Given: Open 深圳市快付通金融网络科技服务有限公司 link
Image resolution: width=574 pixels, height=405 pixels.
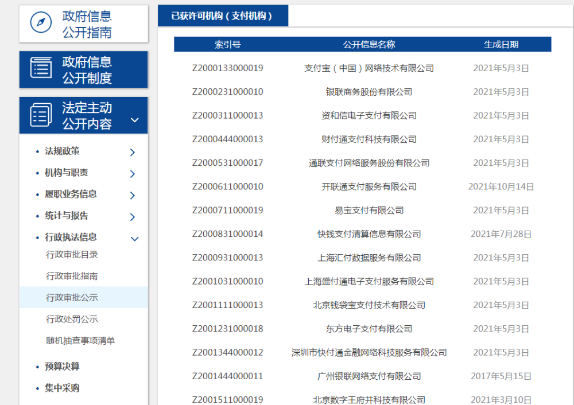Looking at the screenshot, I should click(369, 353).
